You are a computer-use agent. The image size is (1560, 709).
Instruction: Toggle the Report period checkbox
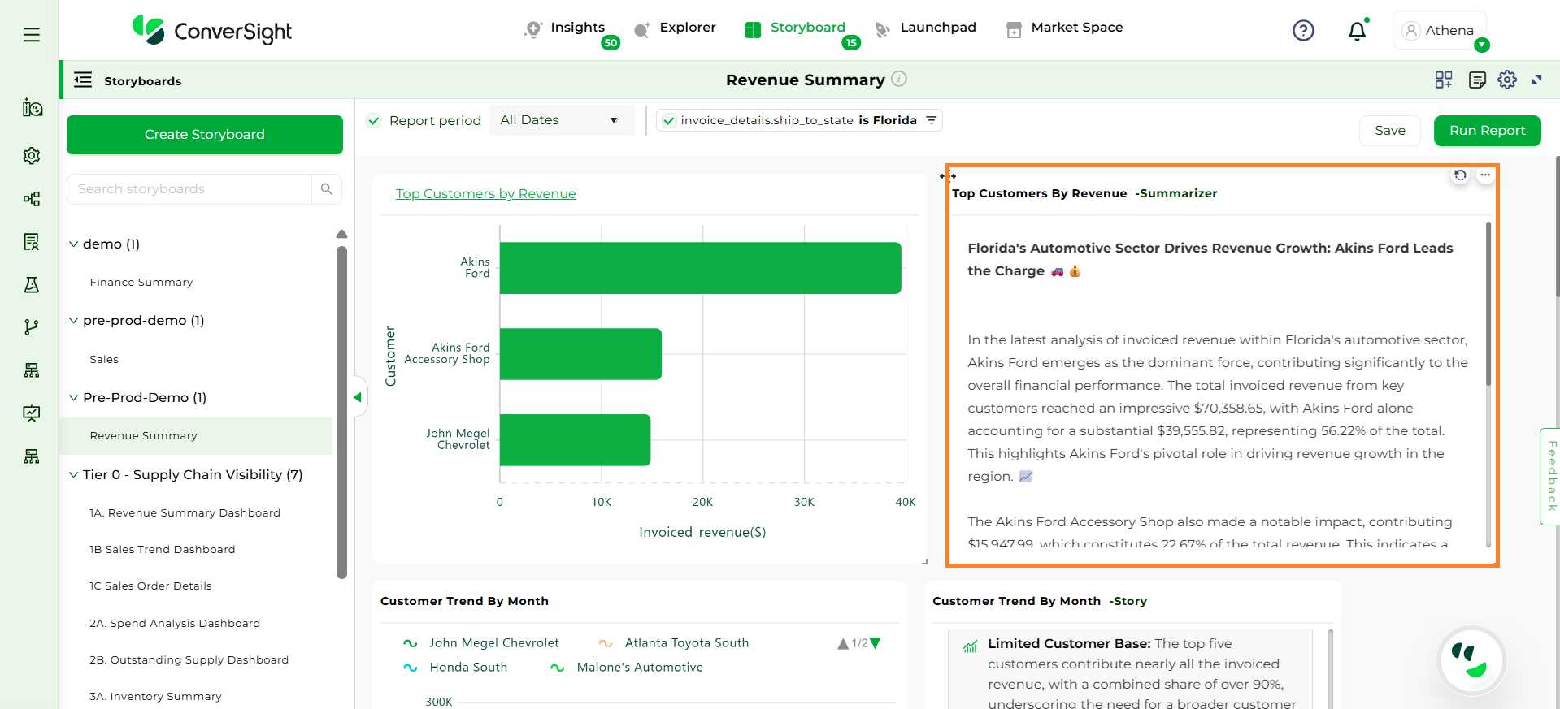pos(374,121)
